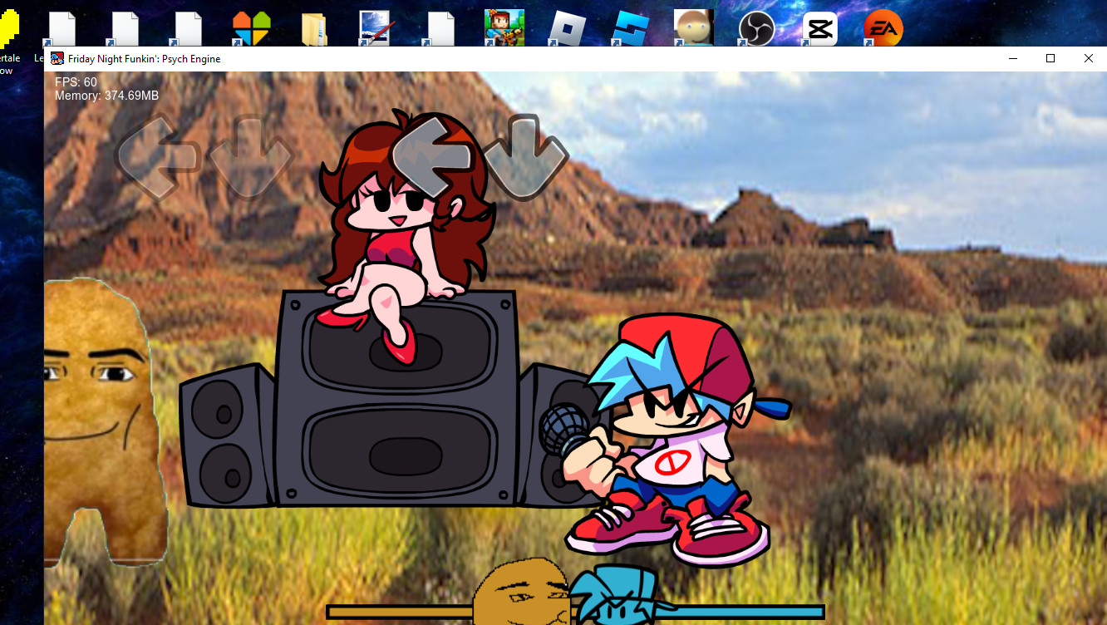Open the pixel-art block game shortcut
The width and height of the screenshot is (1107, 625).
[x=504, y=28]
